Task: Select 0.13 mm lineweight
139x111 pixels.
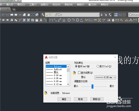Action: [x=56, y=84]
